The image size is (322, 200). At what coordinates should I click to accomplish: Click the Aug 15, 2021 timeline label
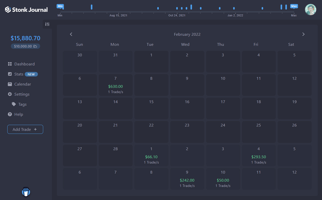(x=118, y=15)
